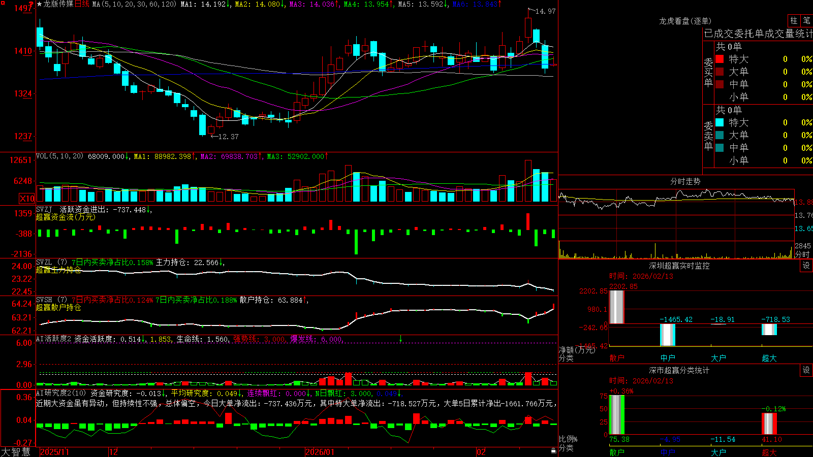
Task: Open 设 settings for 深市超赢分类统计
Action: click(806, 370)
